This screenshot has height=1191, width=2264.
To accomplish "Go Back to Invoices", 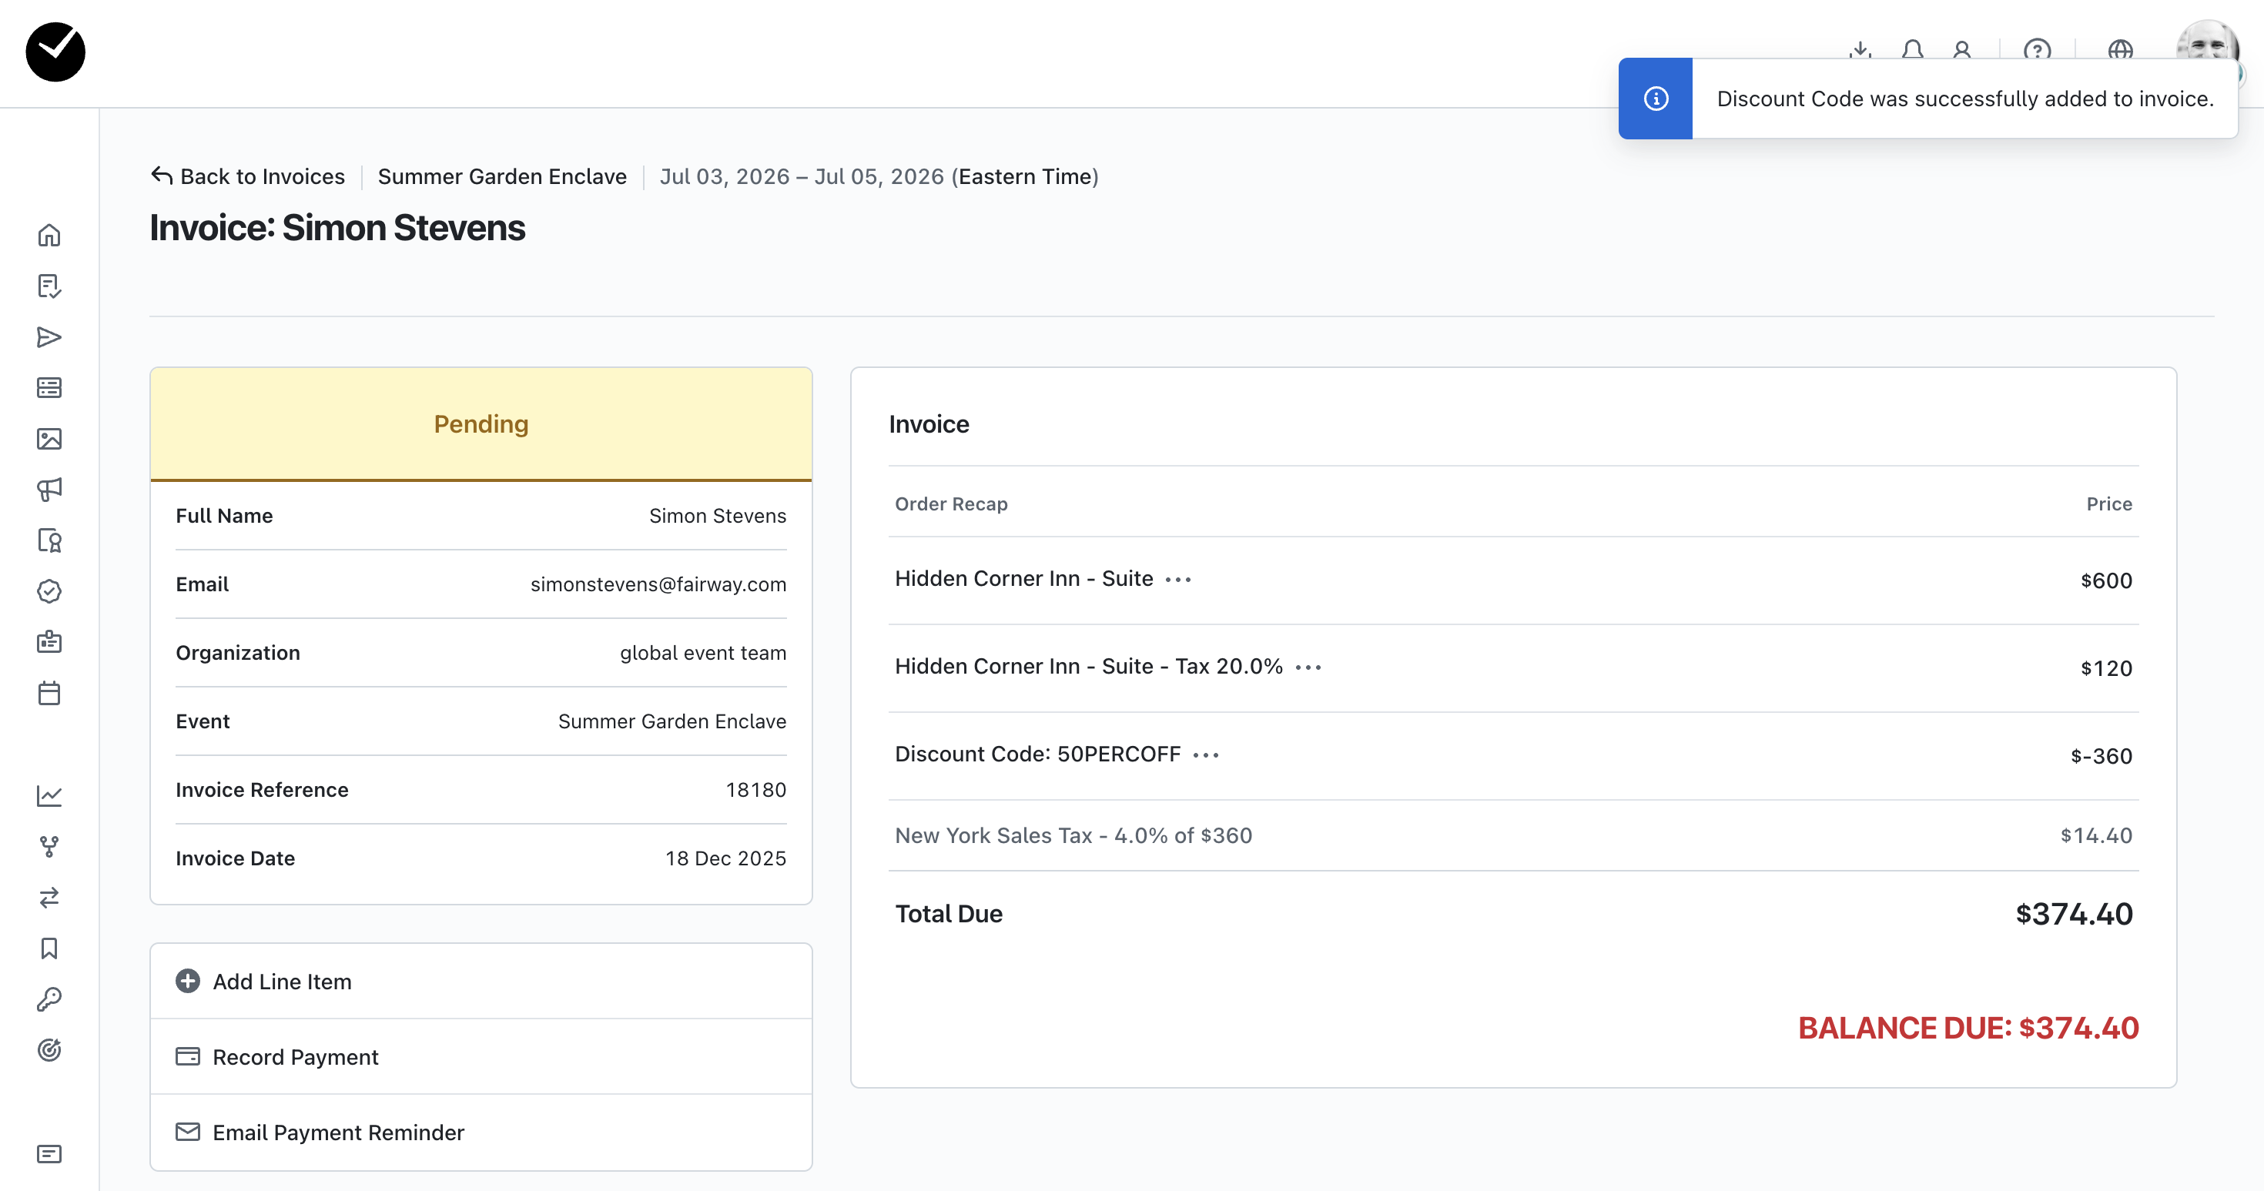I will pyautogui.click(x=248, y=176).
